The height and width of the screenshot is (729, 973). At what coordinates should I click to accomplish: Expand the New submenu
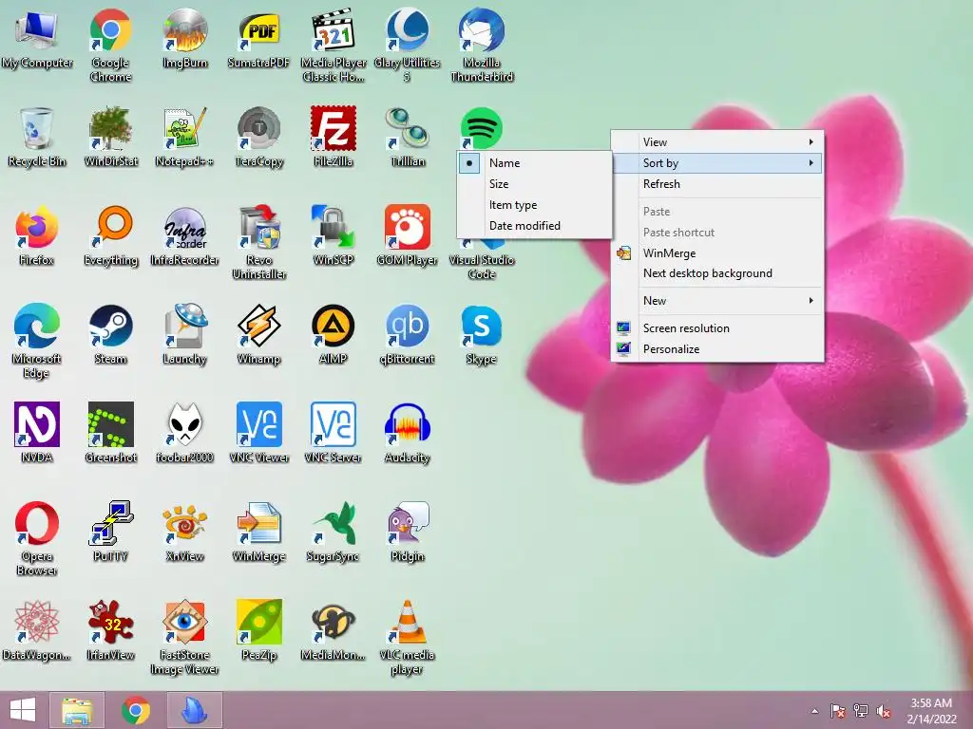pos(717,301)
